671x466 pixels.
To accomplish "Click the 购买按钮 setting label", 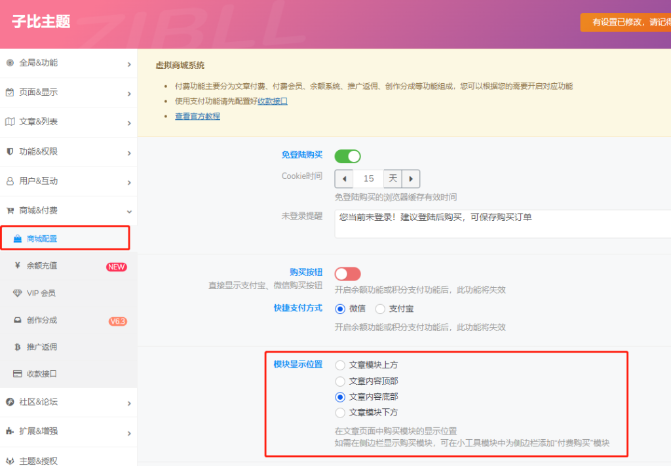I will (x=306, y=272).
